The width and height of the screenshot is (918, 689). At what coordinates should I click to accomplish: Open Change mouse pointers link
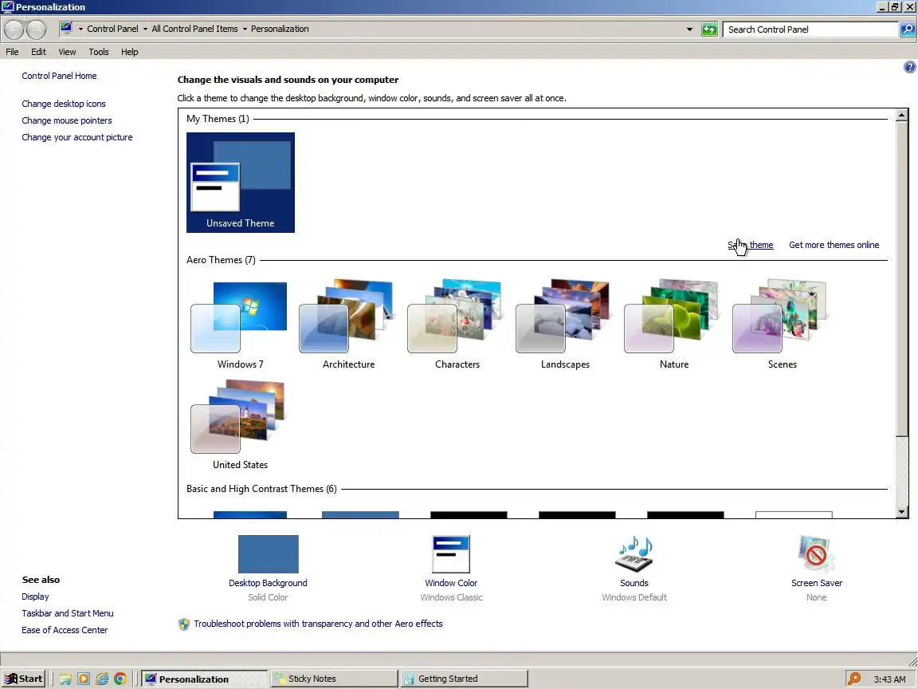click(67, 120)
